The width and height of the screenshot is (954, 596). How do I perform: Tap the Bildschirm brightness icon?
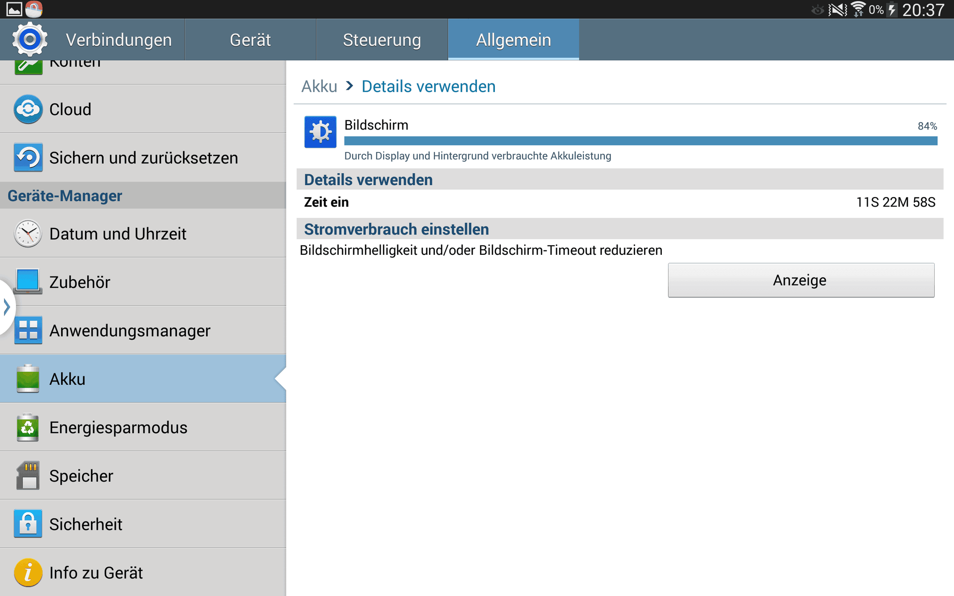click(320, 132)
